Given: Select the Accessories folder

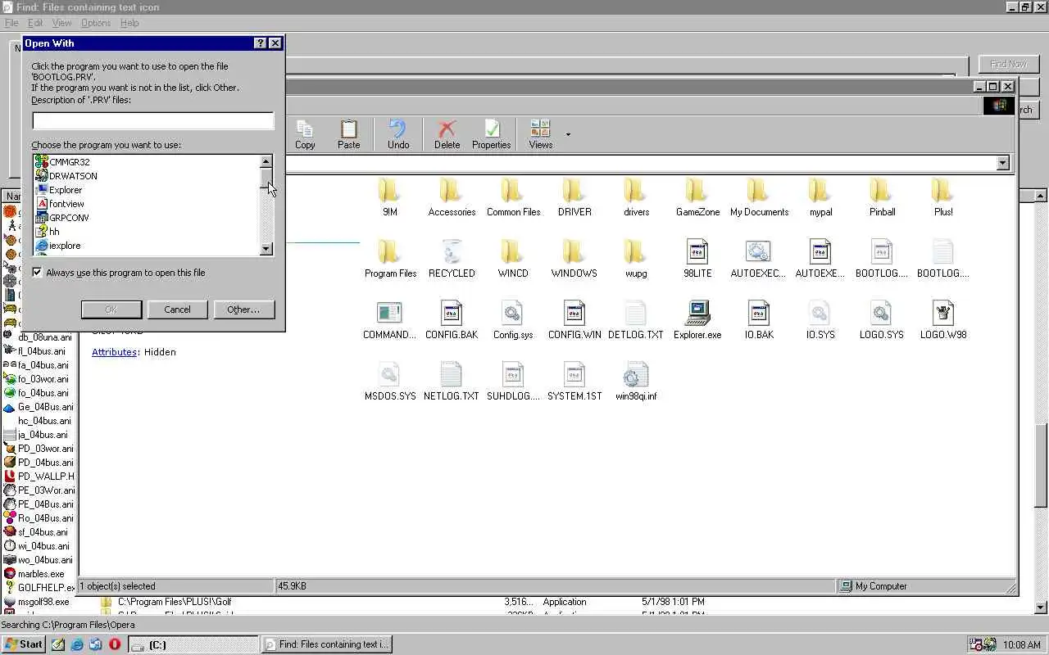Looking at the screenshot, I should point(452,197).
